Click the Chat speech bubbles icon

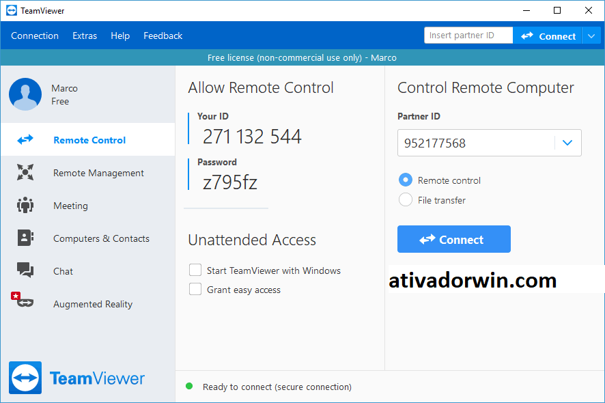point(25,270)
